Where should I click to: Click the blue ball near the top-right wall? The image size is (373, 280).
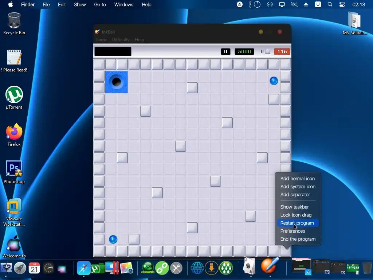click(274, 81)
